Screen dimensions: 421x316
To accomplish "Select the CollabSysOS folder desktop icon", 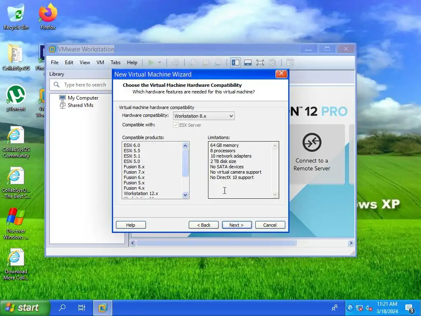I will [16, 57].
